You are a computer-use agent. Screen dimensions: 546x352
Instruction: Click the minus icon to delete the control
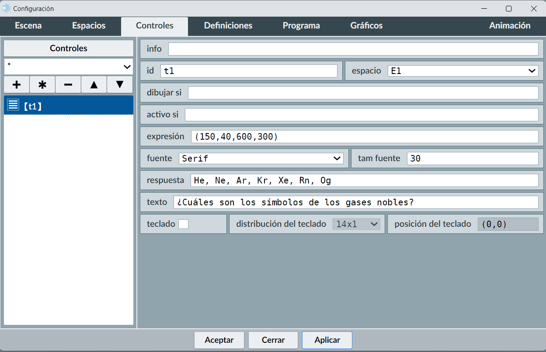68,84
